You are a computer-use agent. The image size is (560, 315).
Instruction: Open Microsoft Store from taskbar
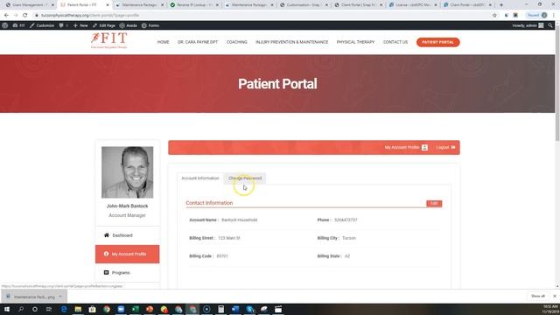point(93,309)
